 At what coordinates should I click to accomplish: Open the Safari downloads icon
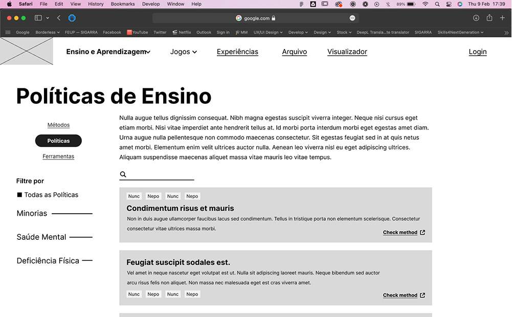tap(476, 18)
